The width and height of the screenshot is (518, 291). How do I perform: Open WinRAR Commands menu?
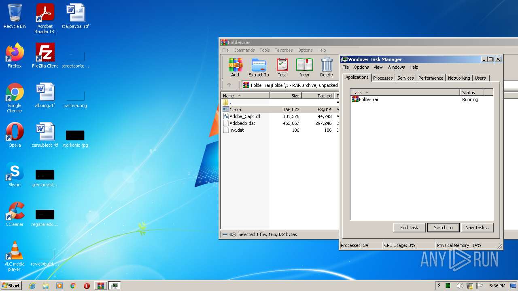tap(244, 50)
